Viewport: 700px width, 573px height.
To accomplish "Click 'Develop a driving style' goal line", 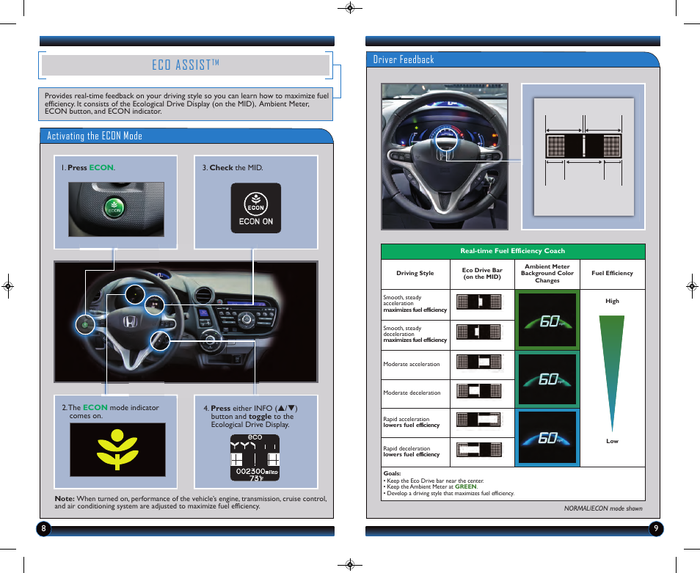I will [449, 493].
